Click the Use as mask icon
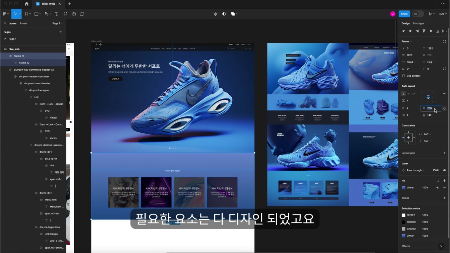450x253 pixels. click(x=224, y=14)
